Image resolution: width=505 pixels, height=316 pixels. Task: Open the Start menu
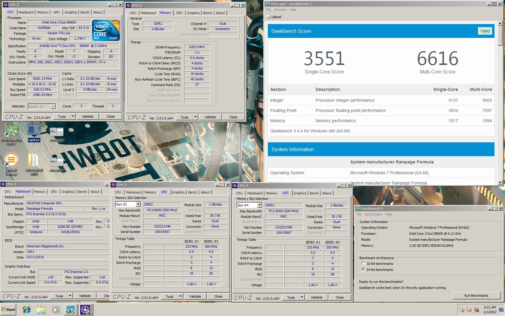click(x=8, y=310)
